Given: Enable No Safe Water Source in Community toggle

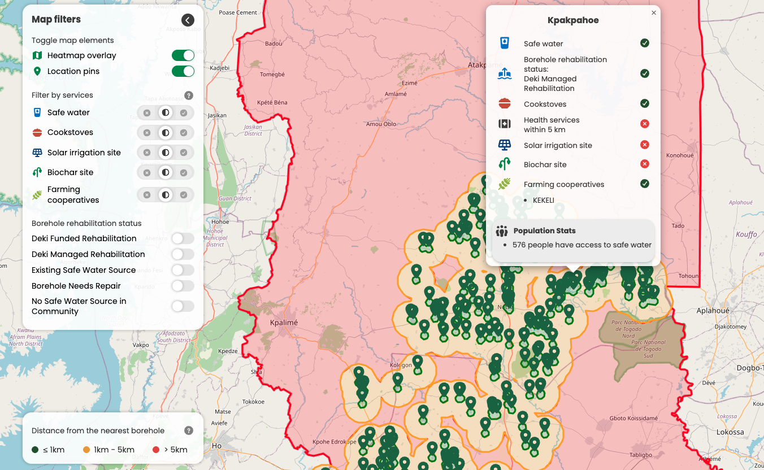Looking at the screenshot, I should [x=183, y=306].
